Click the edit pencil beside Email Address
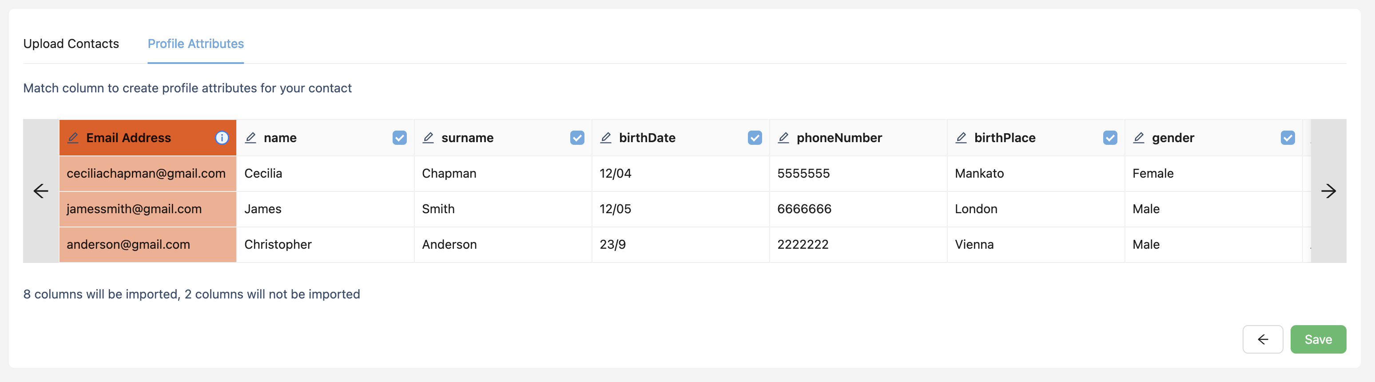The image size is (1375, 382). 73,138
